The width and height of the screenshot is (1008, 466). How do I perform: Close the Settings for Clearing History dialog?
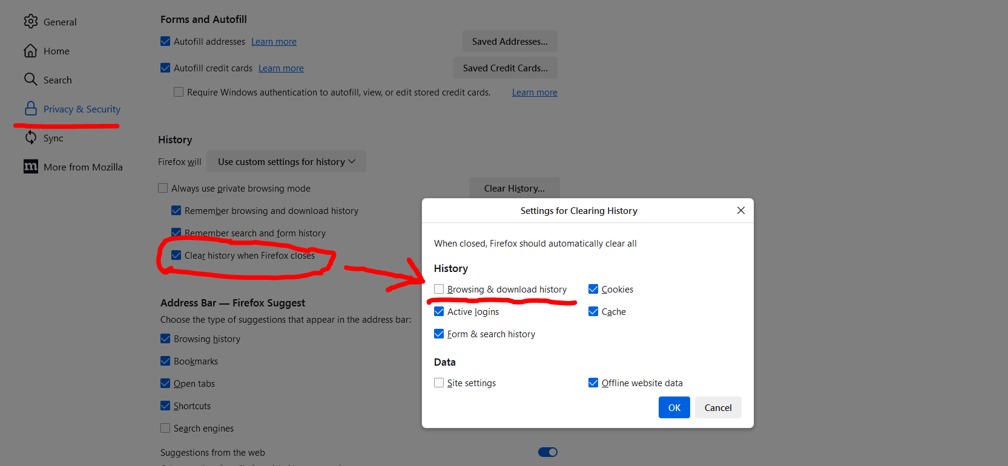[x=740, y=210]
